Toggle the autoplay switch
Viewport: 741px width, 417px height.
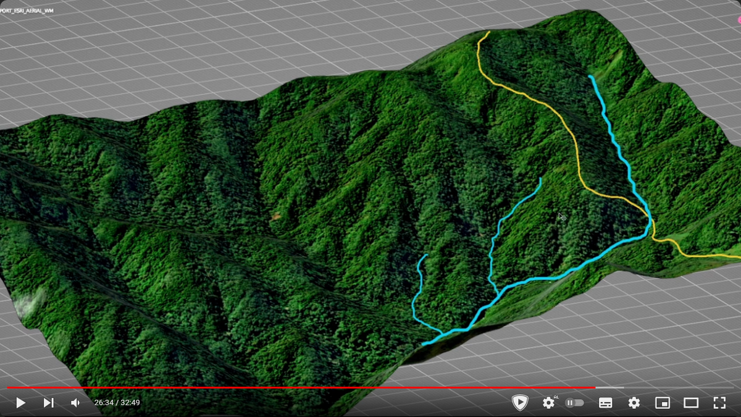tap(575, 403)
